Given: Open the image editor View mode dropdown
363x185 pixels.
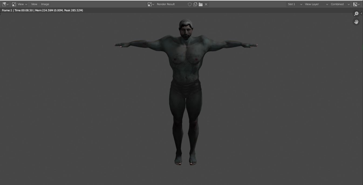Looking at the screenshot, I should [x=20, y=4].
